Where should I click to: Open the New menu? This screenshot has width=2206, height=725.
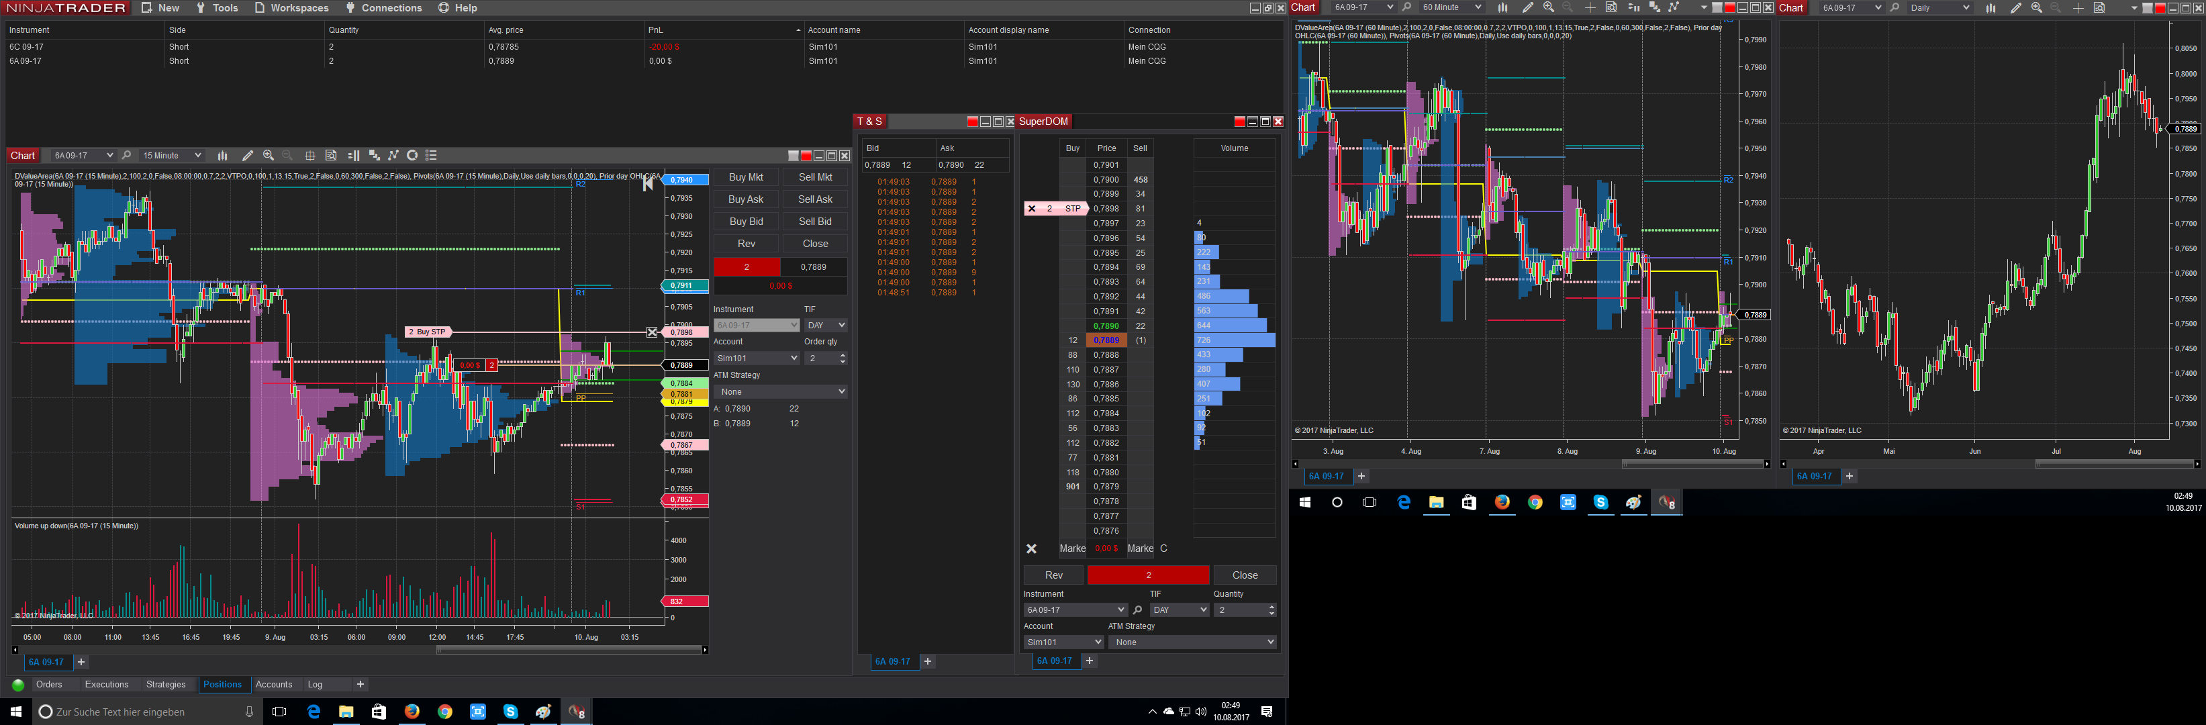click(x=160, y=7)
